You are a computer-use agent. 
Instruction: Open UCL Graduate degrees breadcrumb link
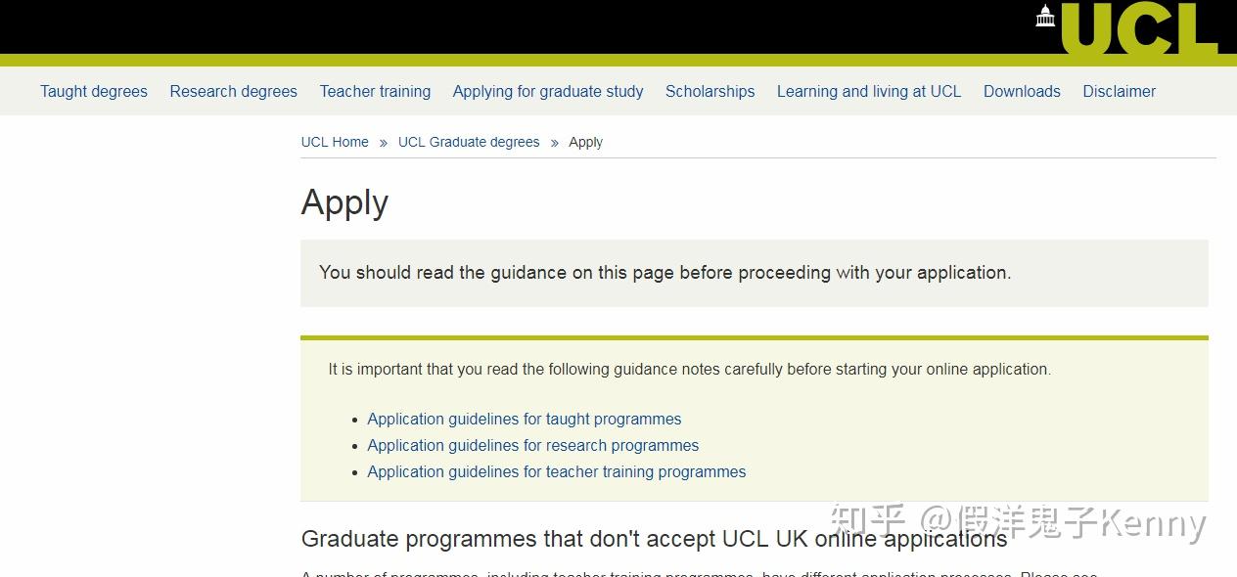coord(468,142)
